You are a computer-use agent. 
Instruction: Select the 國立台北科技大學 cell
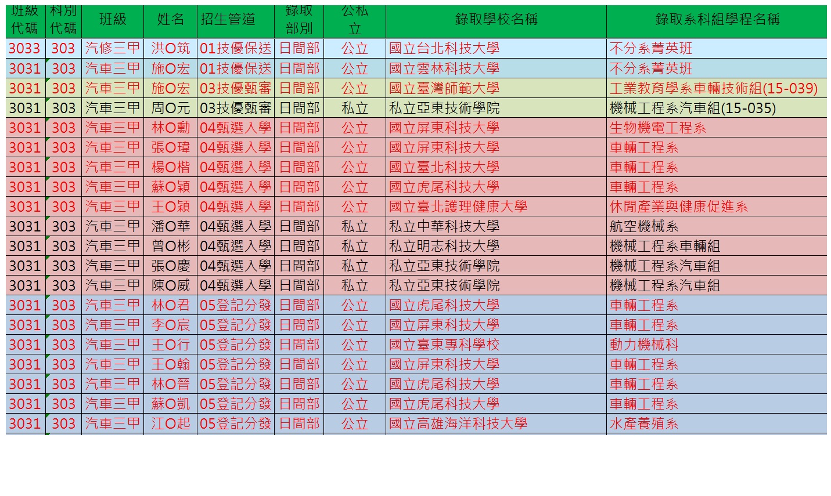click(x=444, y=49)
